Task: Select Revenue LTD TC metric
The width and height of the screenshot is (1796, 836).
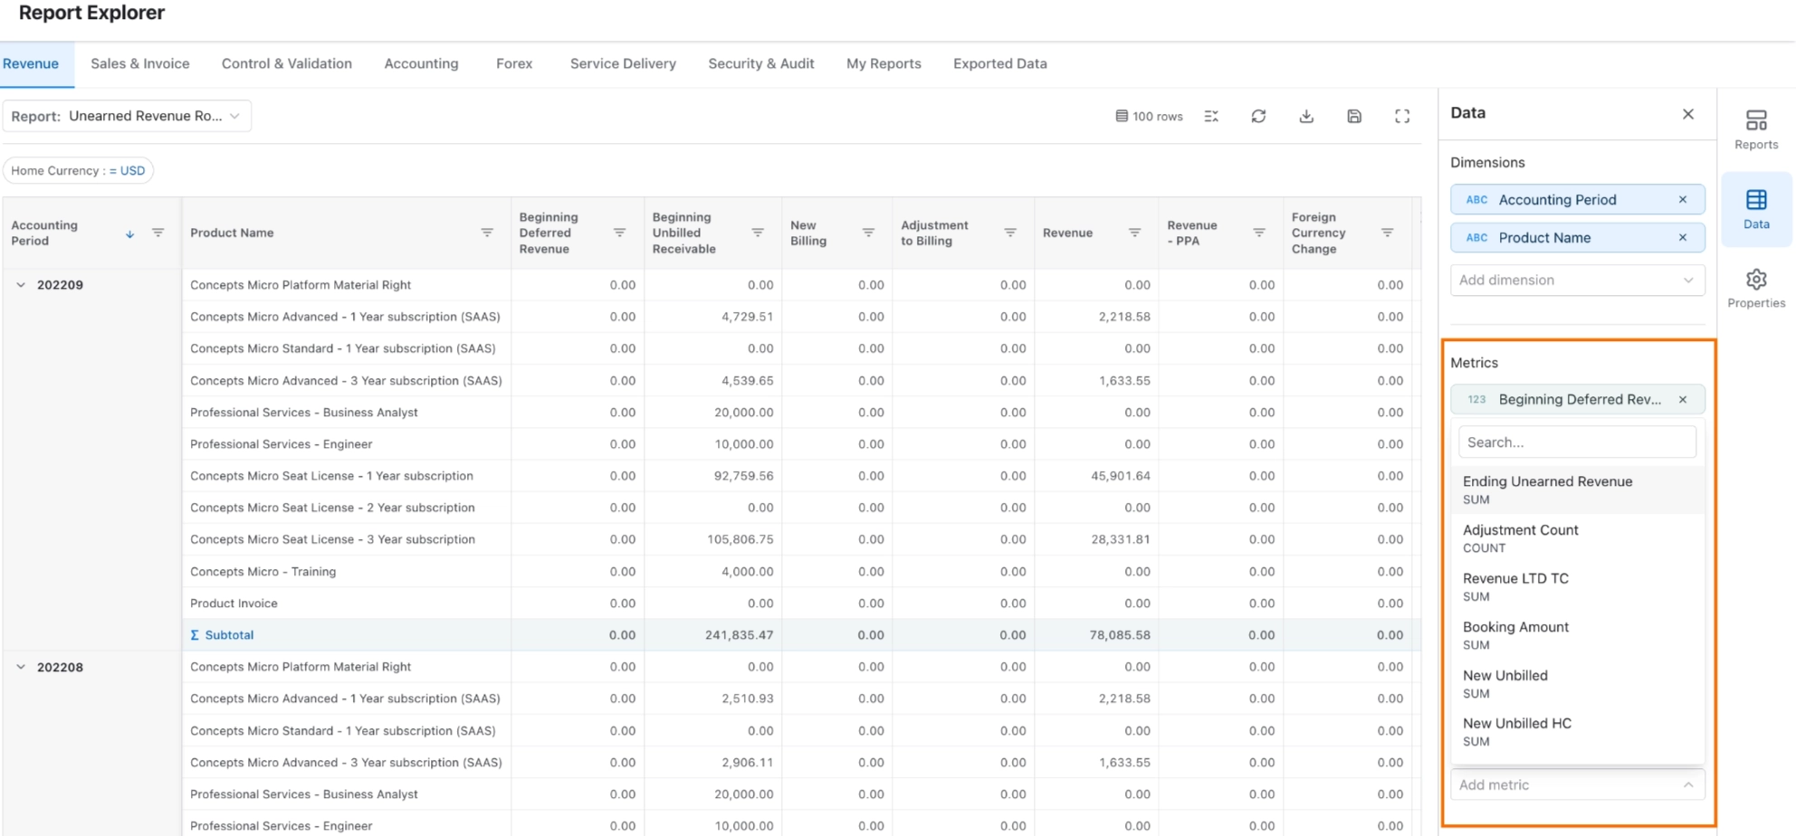Action: (x=1577, y=586)
